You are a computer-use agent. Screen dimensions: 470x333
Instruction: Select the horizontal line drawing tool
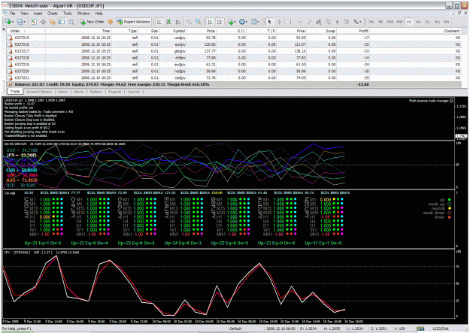[x=300, y=22]
